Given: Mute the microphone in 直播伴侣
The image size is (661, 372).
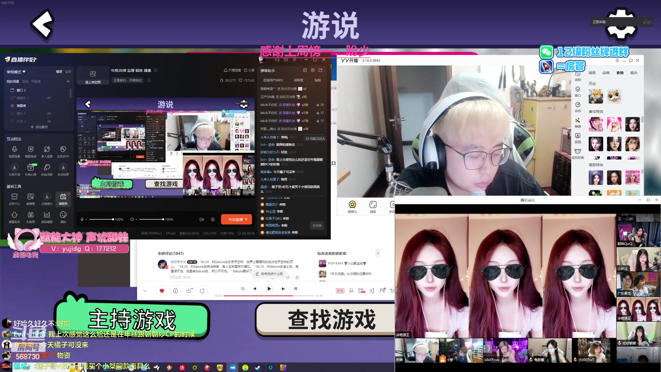Looking at the screenshot, I should click(x=82, y=219).
